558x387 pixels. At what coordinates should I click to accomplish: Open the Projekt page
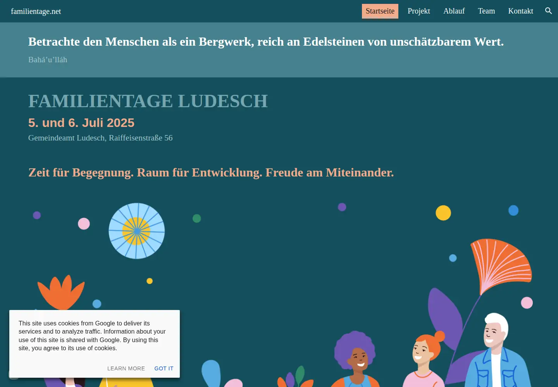click(419, 11)
